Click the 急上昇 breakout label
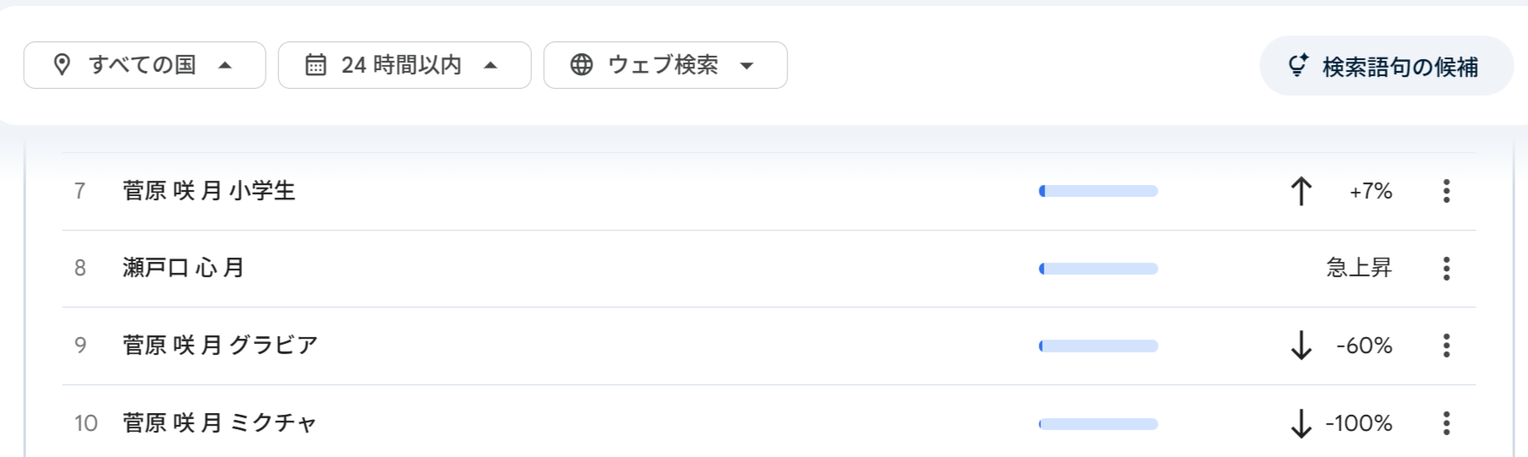 1358,269
